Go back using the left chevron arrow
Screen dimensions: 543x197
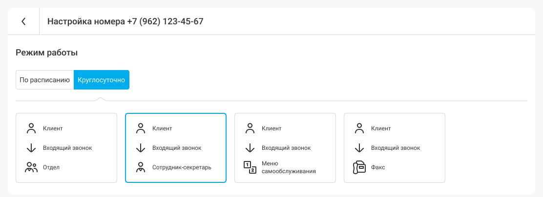(x=23, y=21)
